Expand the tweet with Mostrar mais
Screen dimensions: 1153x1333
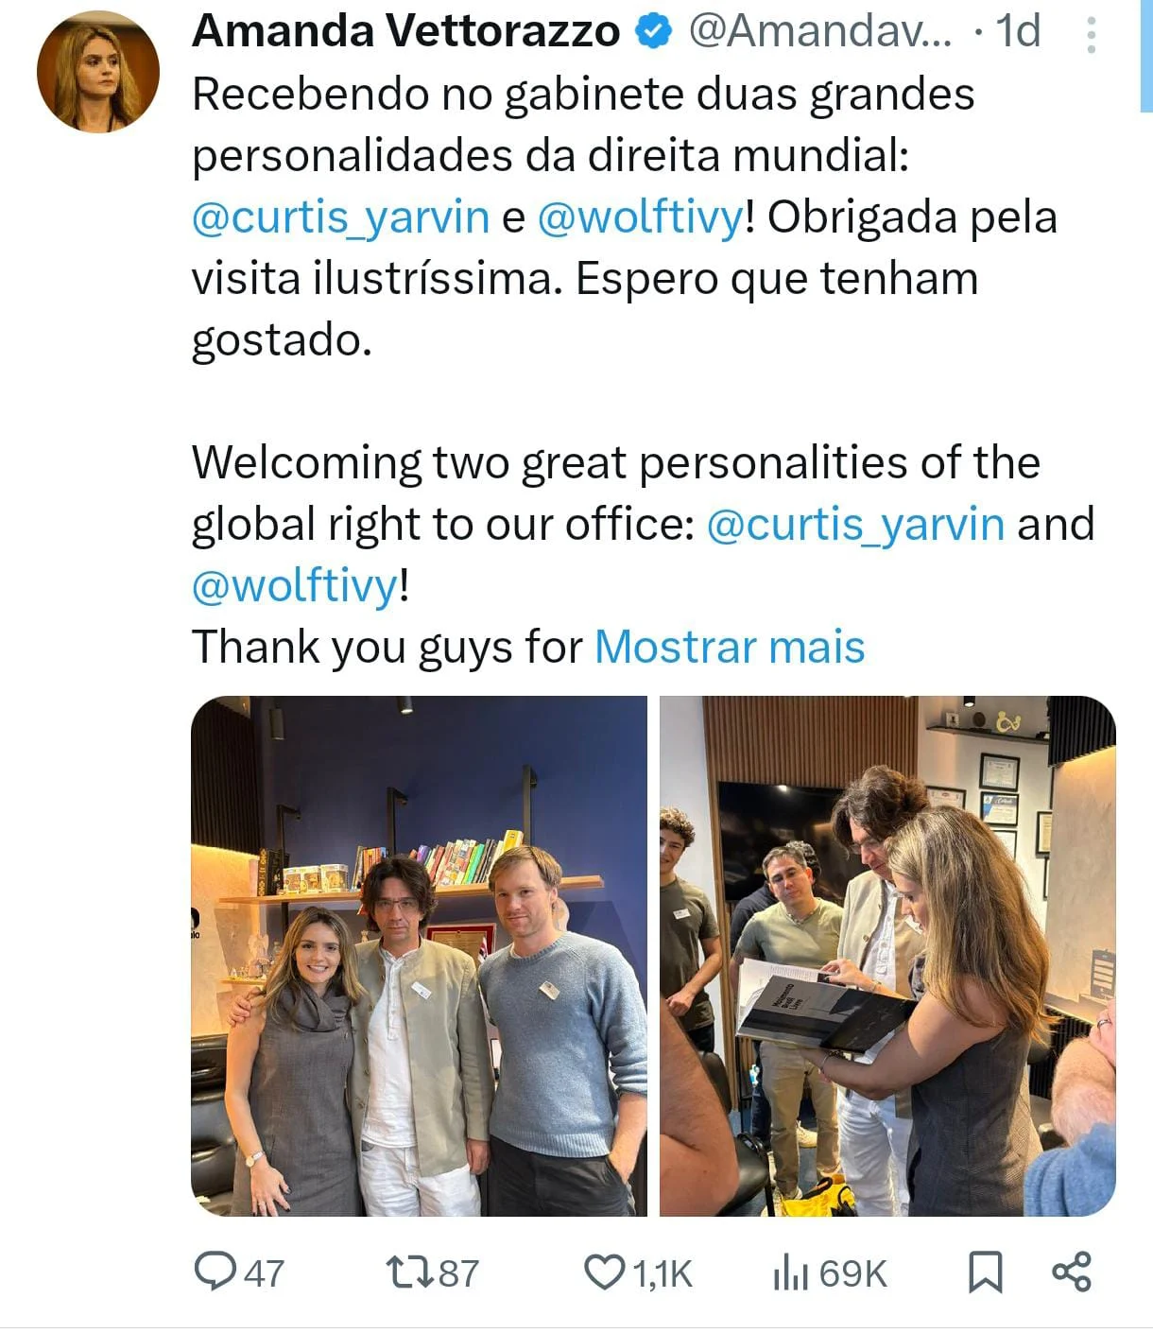coord(730,648)
